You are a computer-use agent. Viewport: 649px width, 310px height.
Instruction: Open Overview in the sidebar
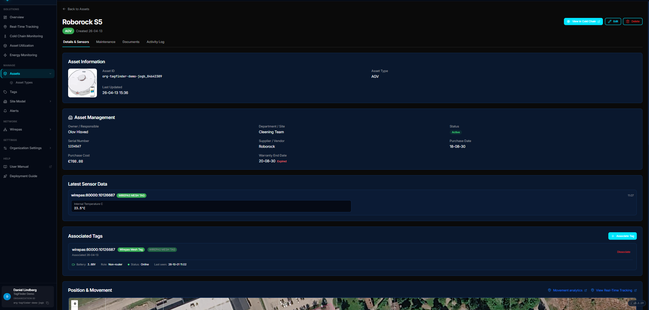pyautogui.click(x=17, y=17)
